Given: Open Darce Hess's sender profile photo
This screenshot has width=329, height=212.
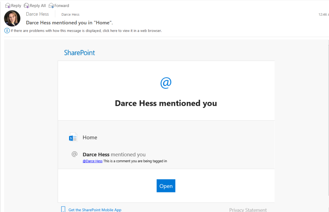Looking at the screenshot, I should click(x=12, y=18).
